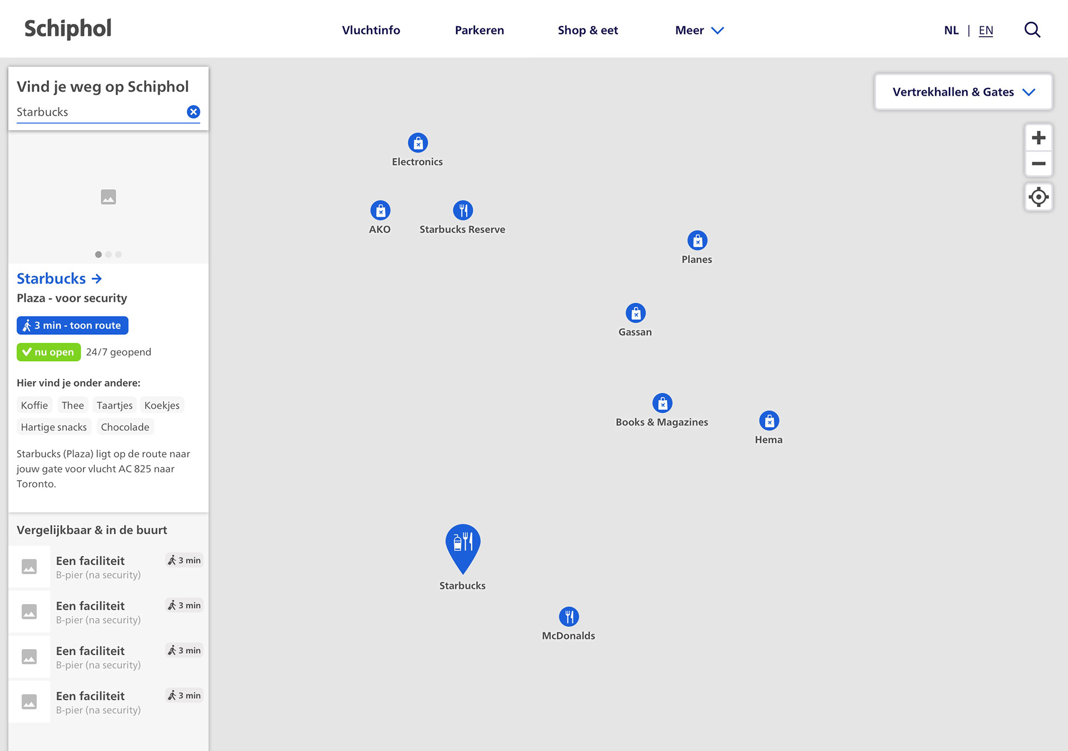1068x751 pixels.
Task: Click the image placeholder in Starbucks card
Action: [x=108, y=197]
